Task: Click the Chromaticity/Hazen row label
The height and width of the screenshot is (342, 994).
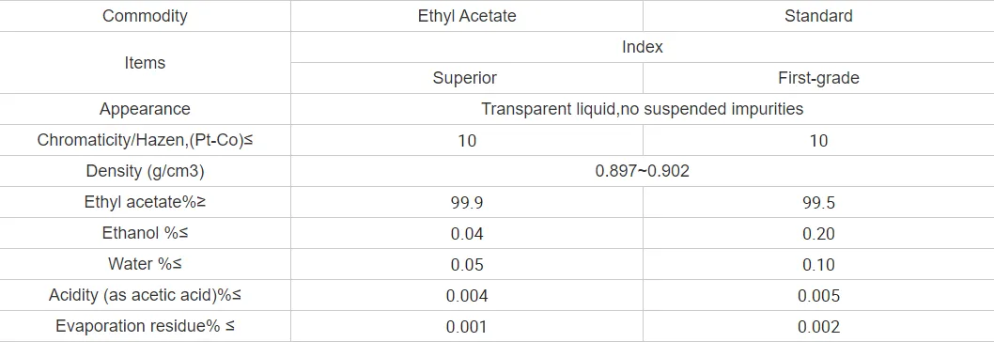Action: click(x=146, y=140)
